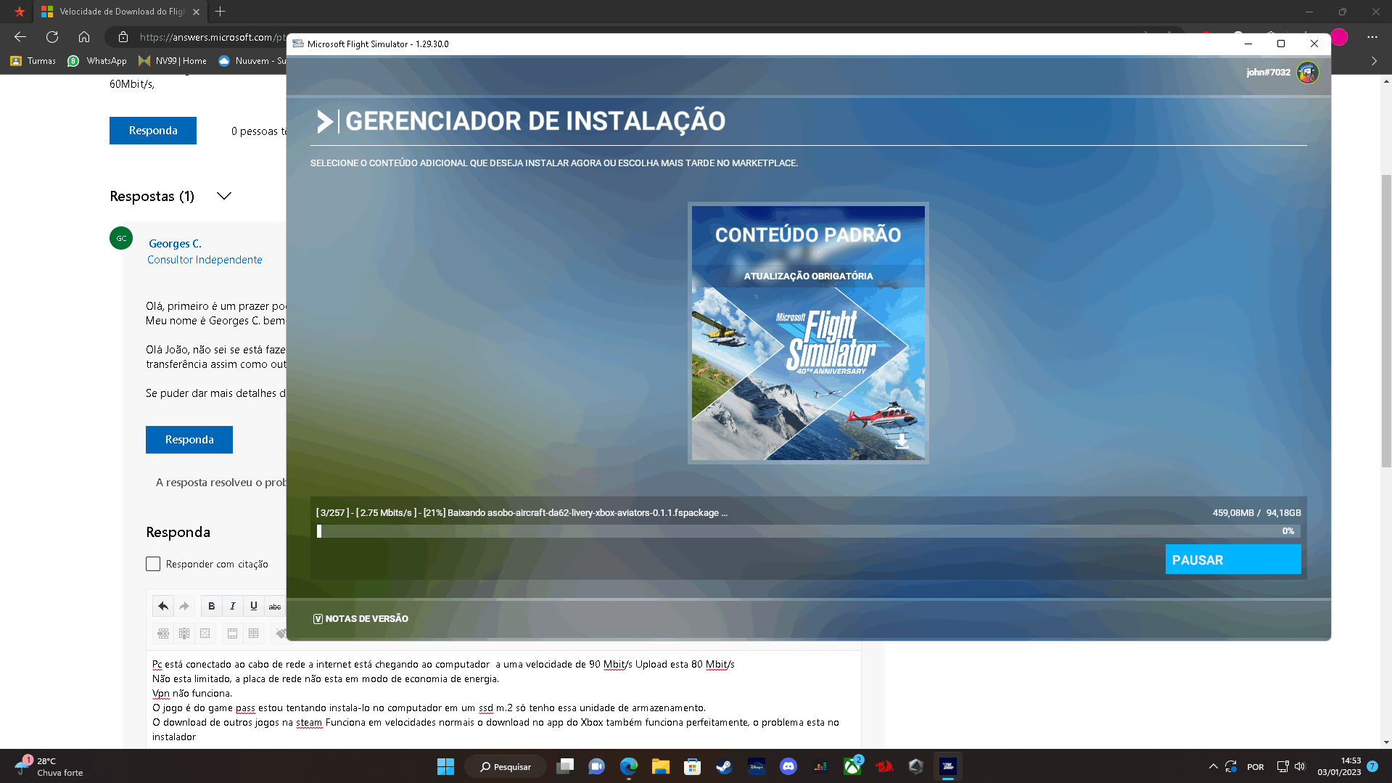Open Georges C. profile link

point(175,244)
